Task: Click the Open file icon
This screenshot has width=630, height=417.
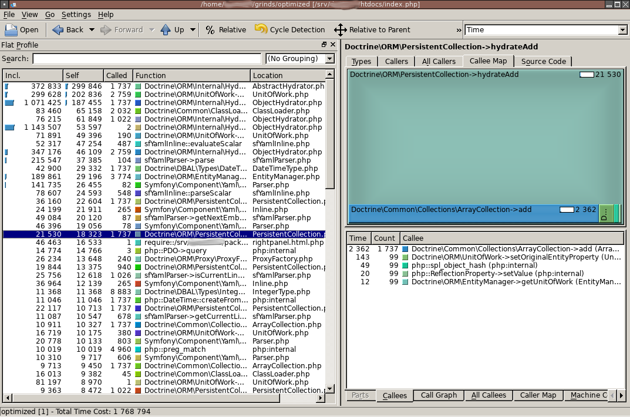Action: [x=11, y=30]
